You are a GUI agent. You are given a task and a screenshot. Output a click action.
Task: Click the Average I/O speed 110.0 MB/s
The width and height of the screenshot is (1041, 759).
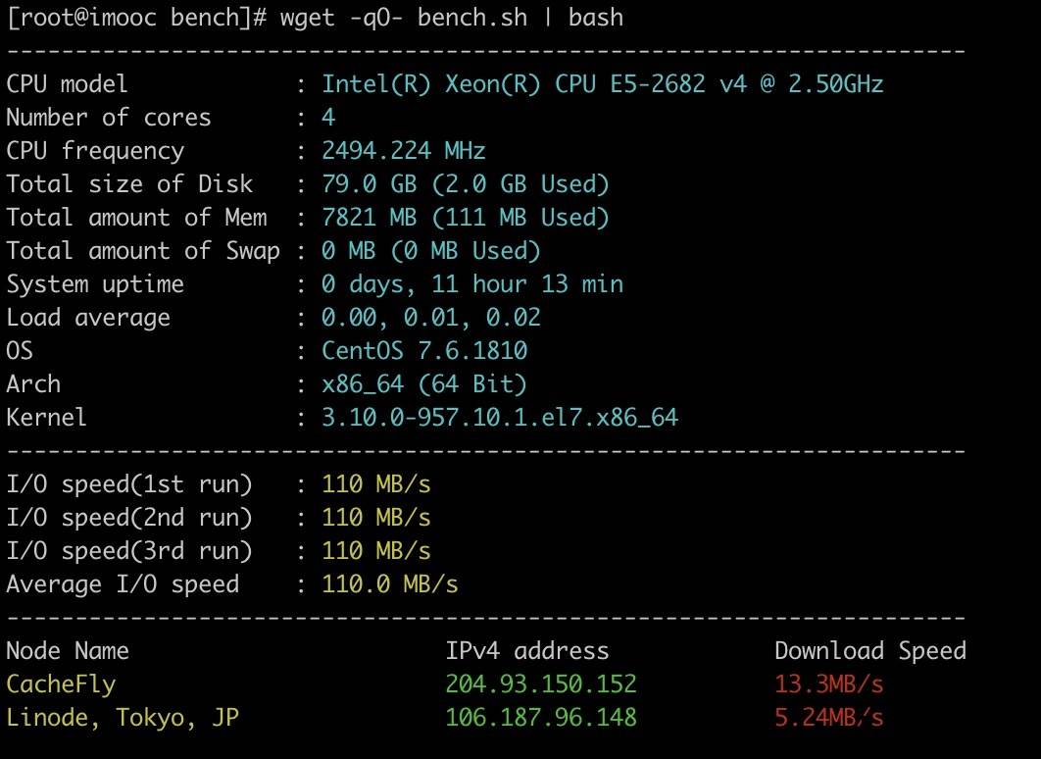click(x=389, y=584)
